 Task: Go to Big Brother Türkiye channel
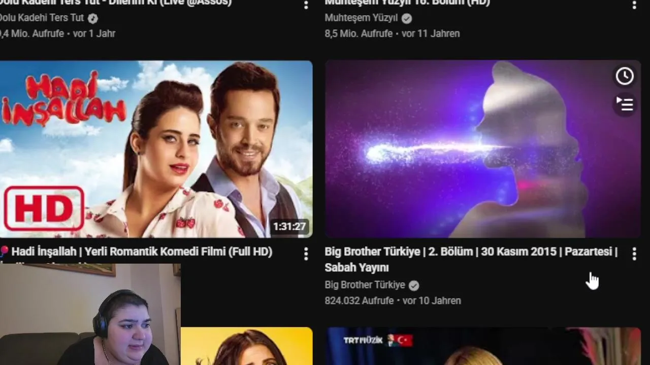pyautogui.click(x=365, y=285)
